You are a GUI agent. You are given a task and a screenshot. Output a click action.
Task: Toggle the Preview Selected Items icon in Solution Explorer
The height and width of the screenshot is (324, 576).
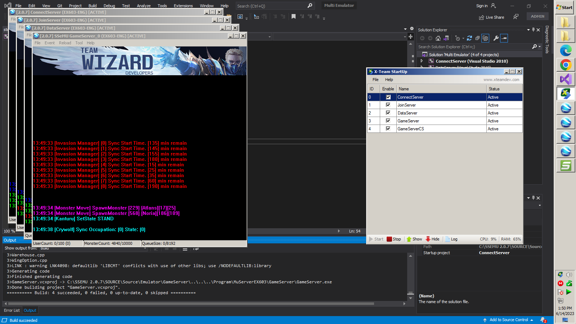(x=504, y=38)
